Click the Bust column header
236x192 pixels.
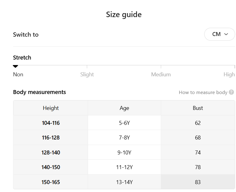tap(198, 108)
